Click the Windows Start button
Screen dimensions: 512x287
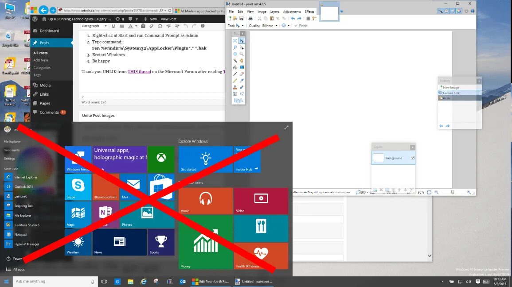[6, 281]
